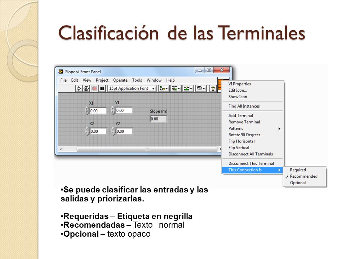Choose Edit Icon... from context menu
346x259 pixels.
click(x=252, y=90)
